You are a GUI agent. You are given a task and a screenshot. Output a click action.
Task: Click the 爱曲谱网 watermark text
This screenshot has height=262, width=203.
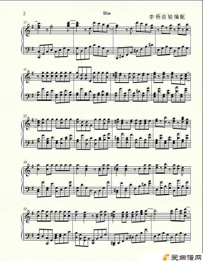coord(186,257)
